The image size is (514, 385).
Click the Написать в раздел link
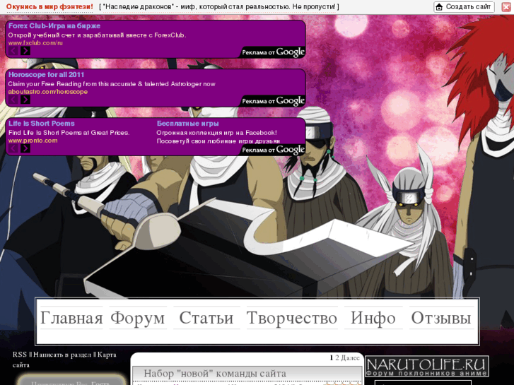tap(62, 355)
